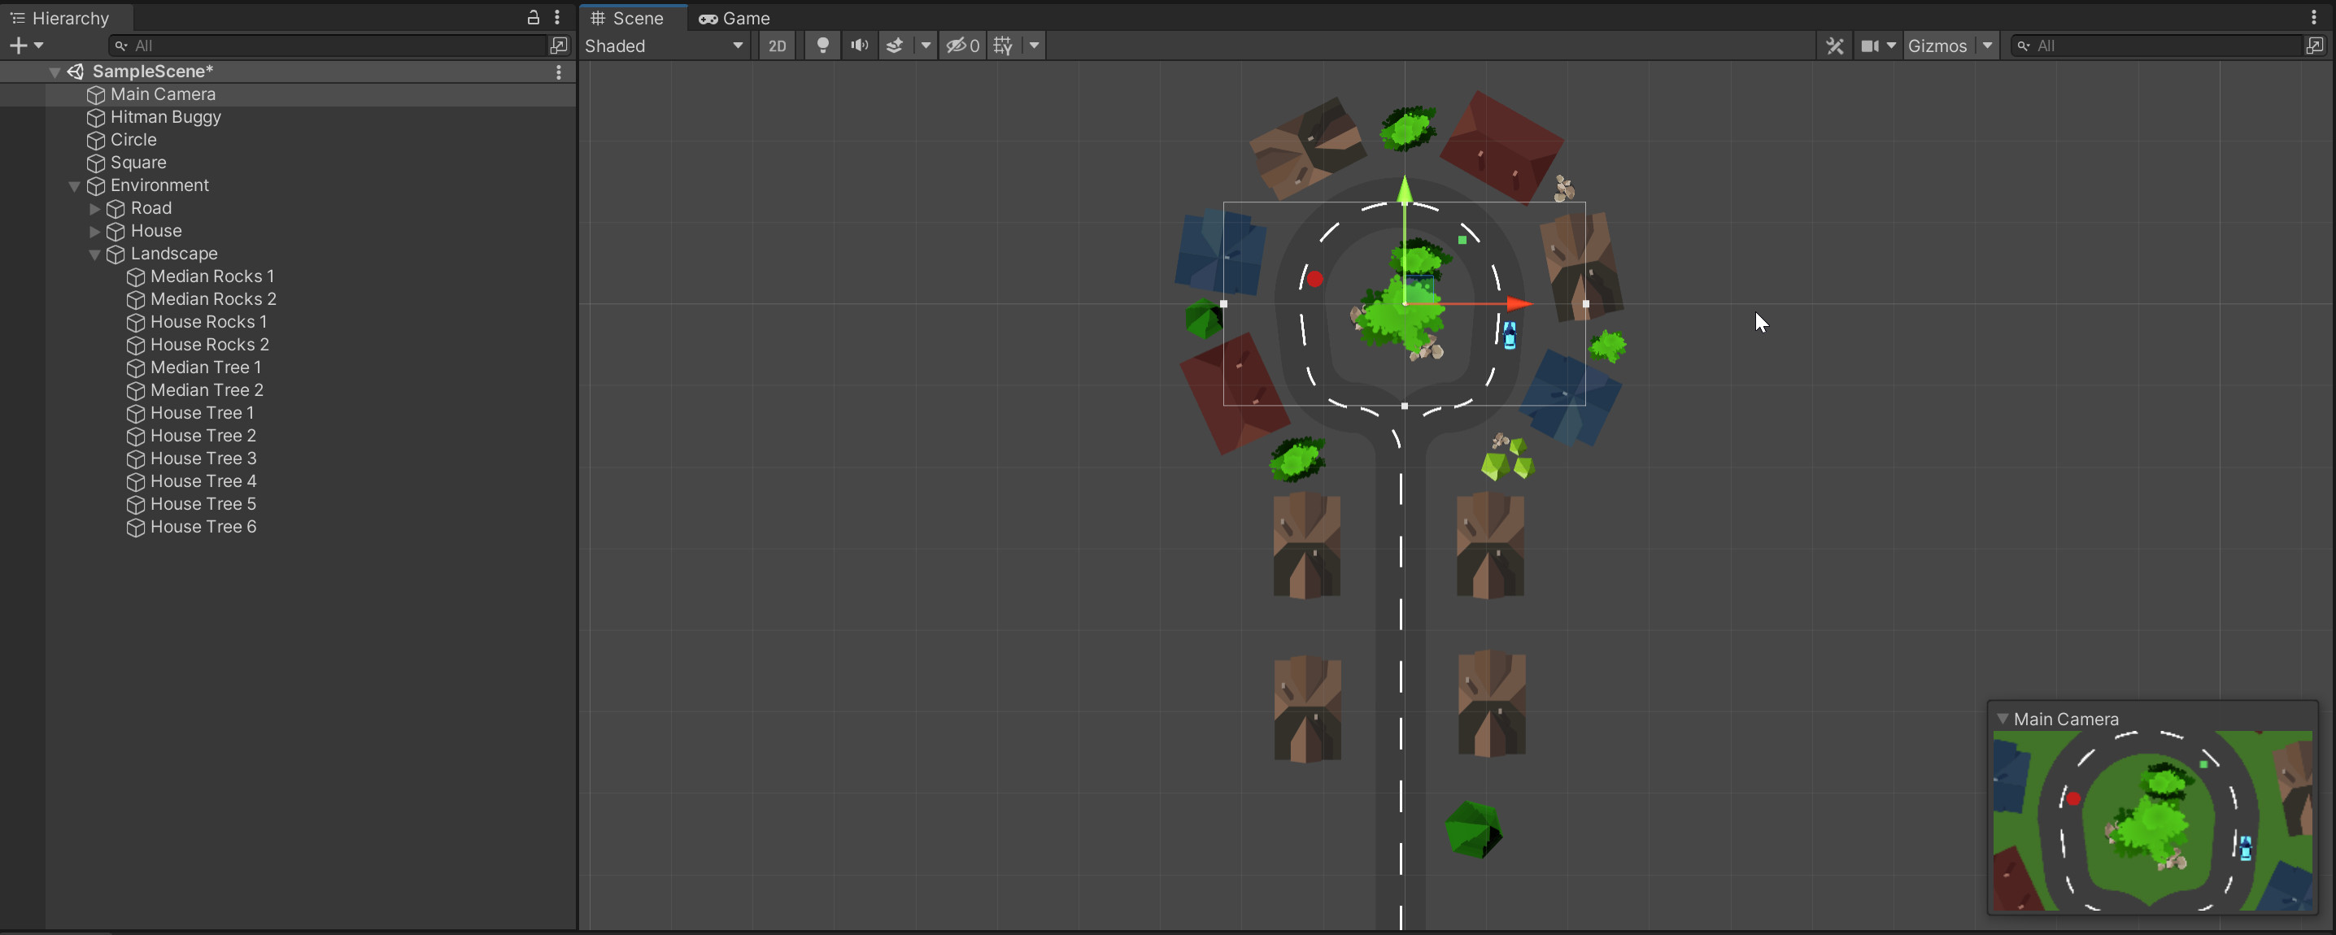This screenshot has height=935, width=2336.
Task: Open the scene effects dropdown arrow
Action: (926, 46)
